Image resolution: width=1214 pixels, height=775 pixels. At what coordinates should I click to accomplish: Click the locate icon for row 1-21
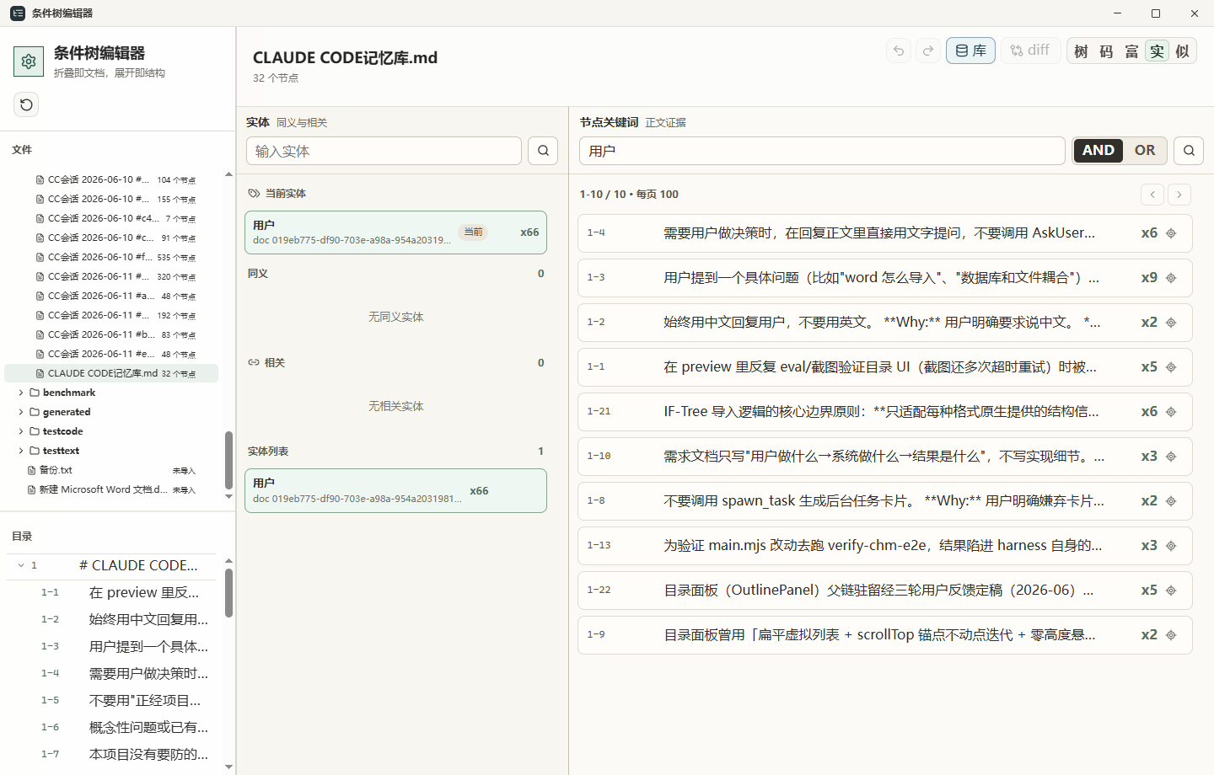pos(1171,412)
